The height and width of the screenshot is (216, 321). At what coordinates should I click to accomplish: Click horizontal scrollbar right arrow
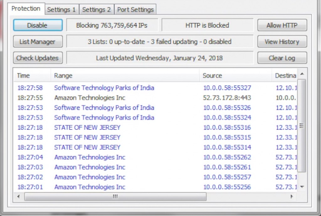click(x=292, y=197)
